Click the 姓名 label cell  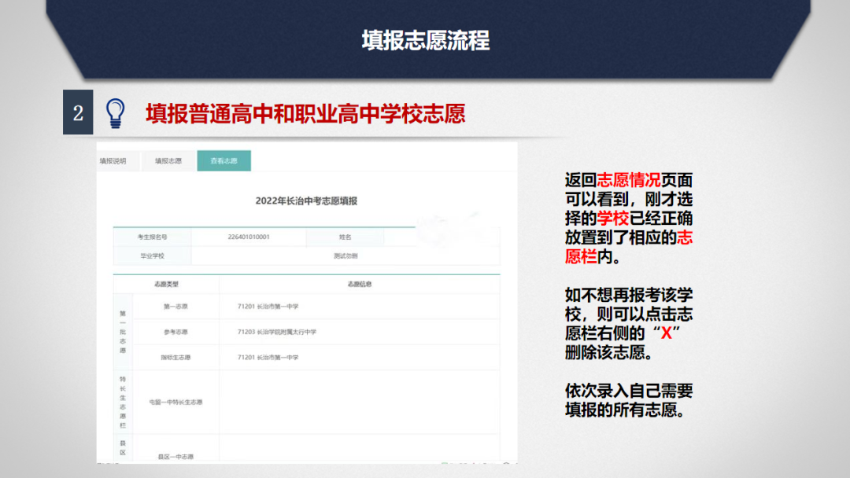click(x=346, y=237)
